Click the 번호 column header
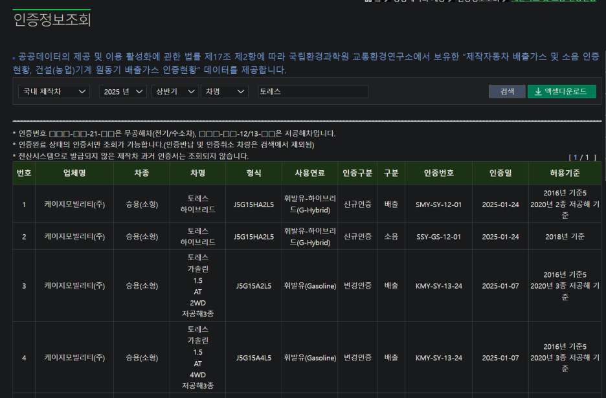Screen dimensions: 606x398 [x=24, y=173]
